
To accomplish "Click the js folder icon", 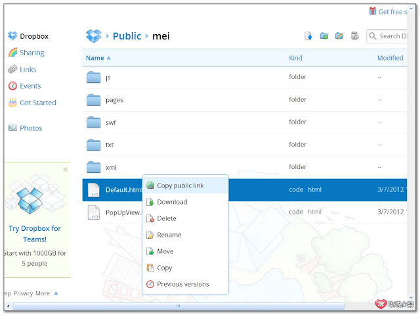I will click(x=93, y=78).
